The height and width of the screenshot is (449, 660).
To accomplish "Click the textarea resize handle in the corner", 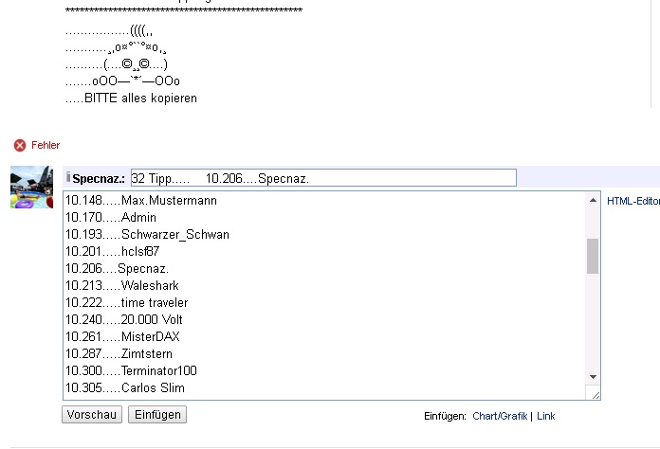I will tap(595, 394).
